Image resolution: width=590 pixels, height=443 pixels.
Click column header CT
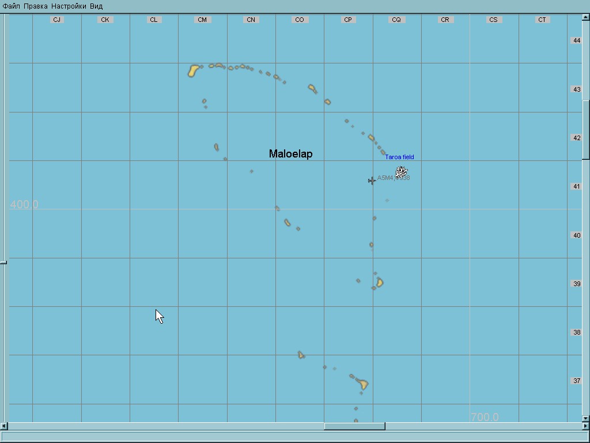point(542,20)
